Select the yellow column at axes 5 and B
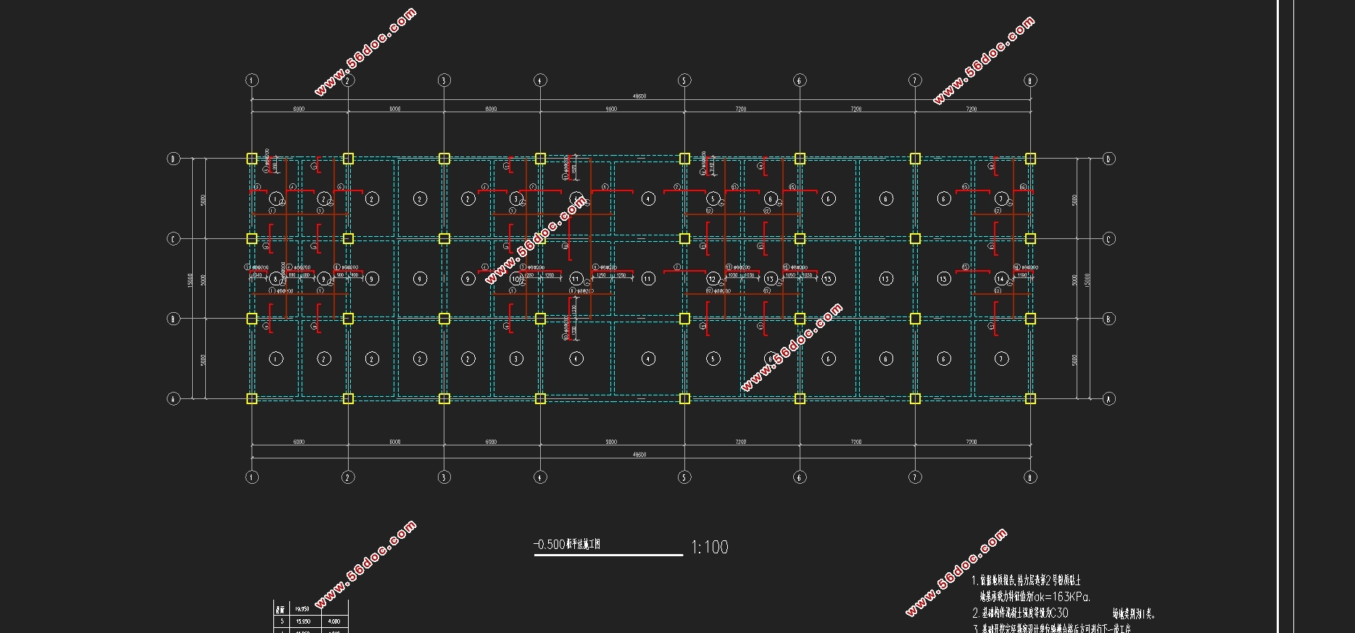Screen dimensions: 1355x633 coord(684,319)
